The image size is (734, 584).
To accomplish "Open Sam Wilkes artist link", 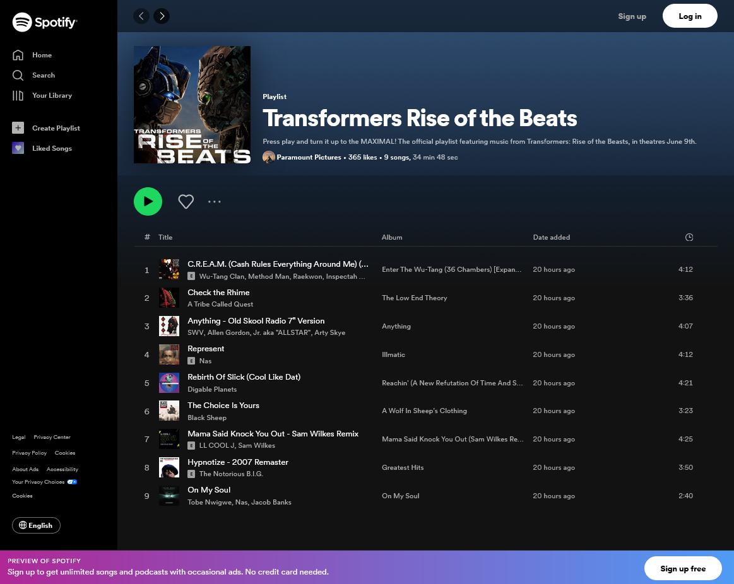I will click(256, 445).
